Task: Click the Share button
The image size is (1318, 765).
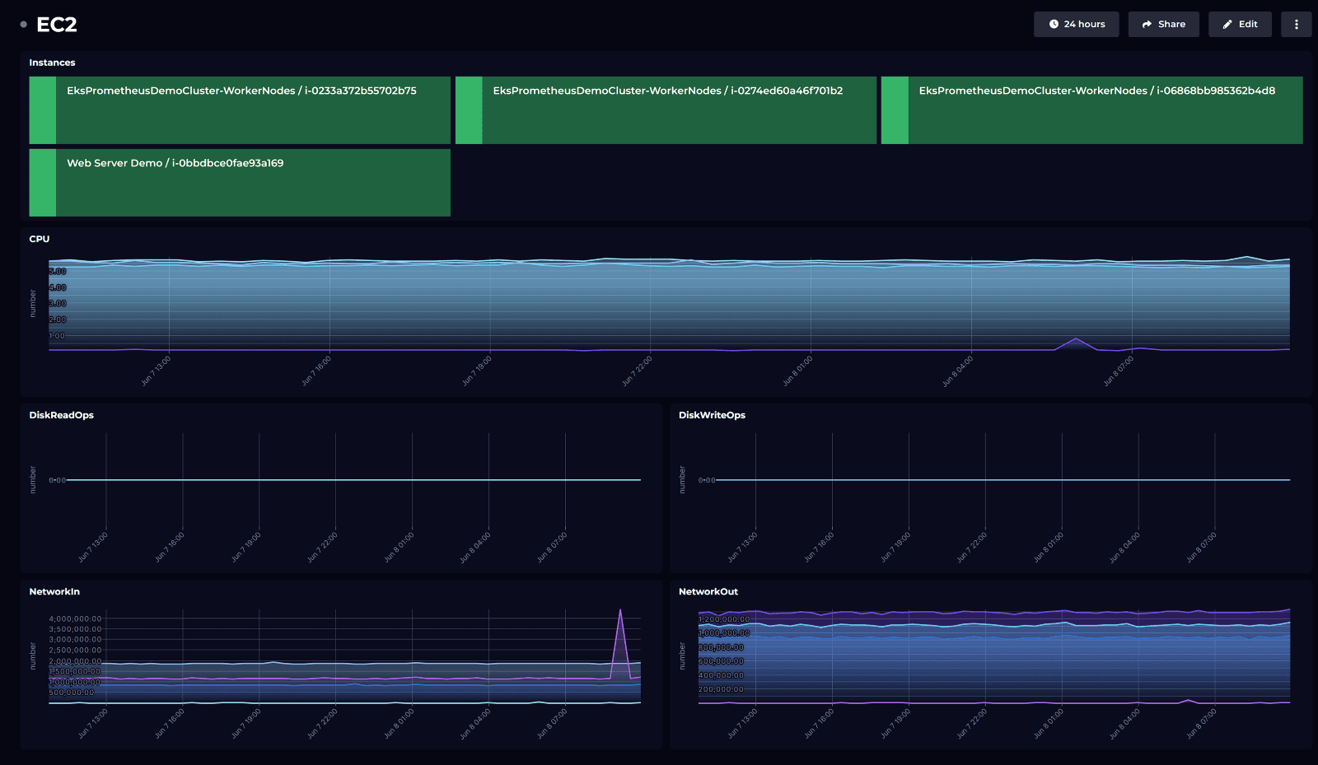Action: (1163, 24)
